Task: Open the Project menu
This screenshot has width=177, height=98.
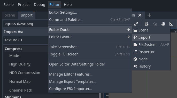Action: (x=24, y=5)
